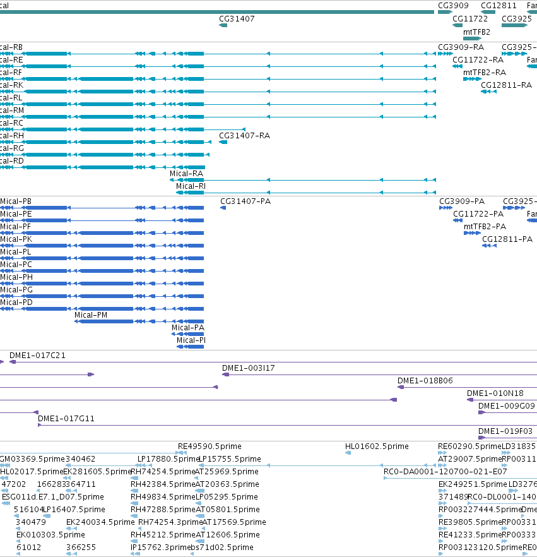Open EST LP17880.5prime
This screenshot has width=537, height=557.
point(168,459)
